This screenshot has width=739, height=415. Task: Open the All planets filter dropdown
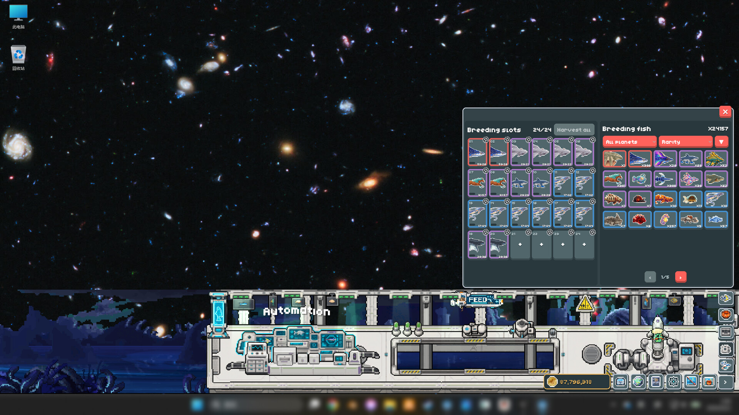click(x=629, y=142)
